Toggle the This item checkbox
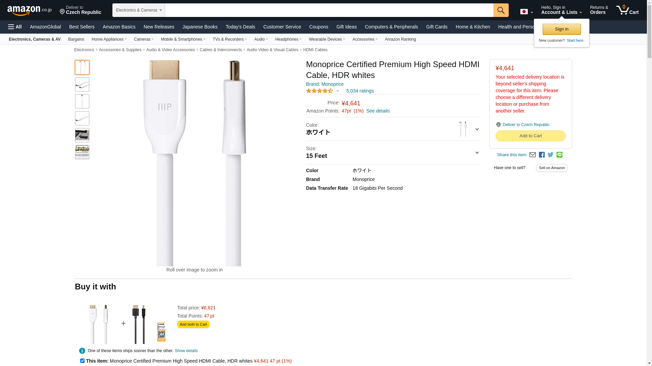Viewport: 652px width, 366px height. tap(82, 361)
